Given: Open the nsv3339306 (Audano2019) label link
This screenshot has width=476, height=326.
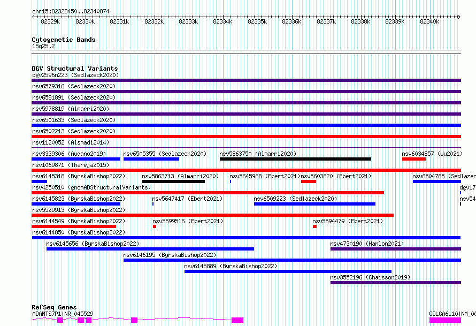Looking at the screenshot, I should pos(69,154).
